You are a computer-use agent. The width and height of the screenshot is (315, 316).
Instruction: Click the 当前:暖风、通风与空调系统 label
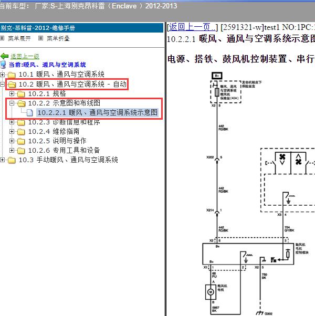point(47,65)
